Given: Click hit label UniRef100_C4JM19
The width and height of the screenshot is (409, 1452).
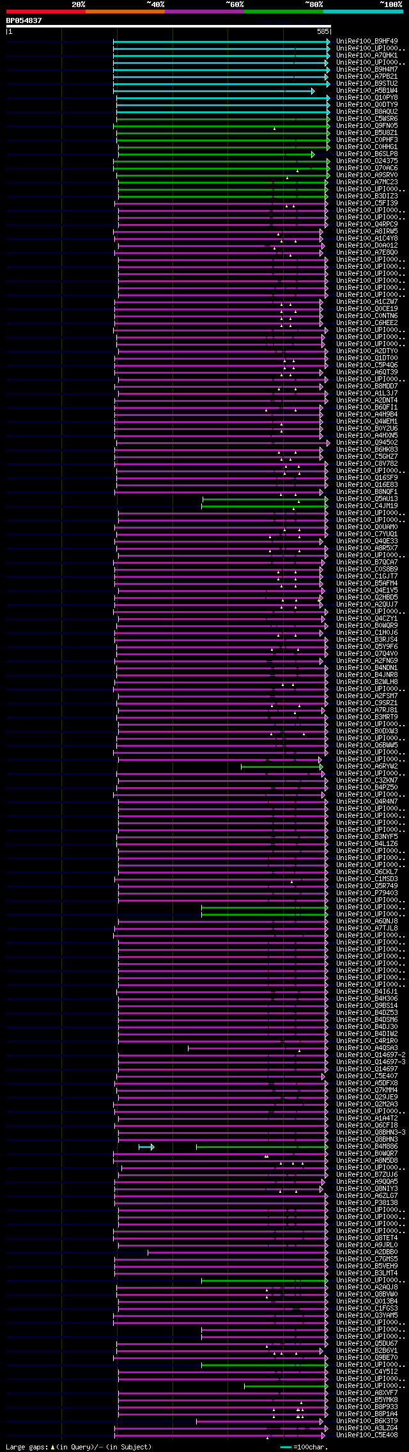Looking at the screenshot, I should [x=367, y=506].
